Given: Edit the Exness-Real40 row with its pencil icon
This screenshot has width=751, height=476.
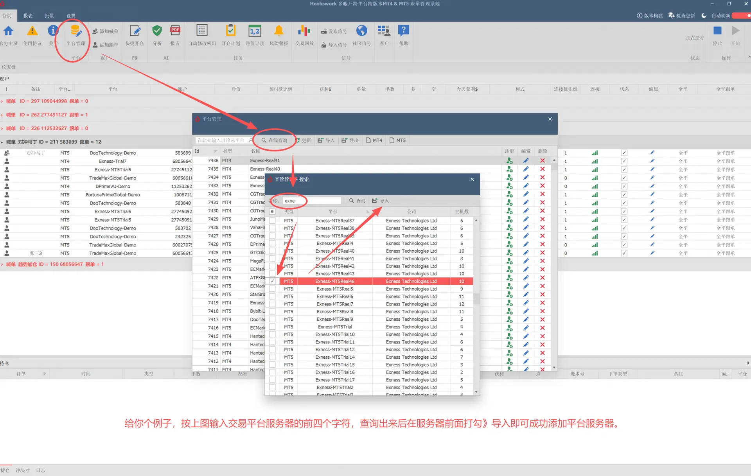Looking at the screenshot, I should click(x=526, y=169).
